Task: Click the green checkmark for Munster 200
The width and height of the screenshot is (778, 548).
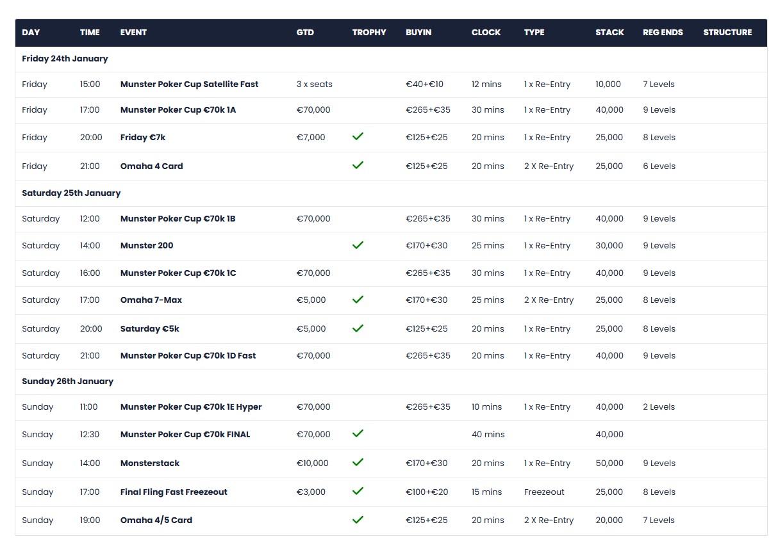Action: pyautogui.click(x=358, y=245)
